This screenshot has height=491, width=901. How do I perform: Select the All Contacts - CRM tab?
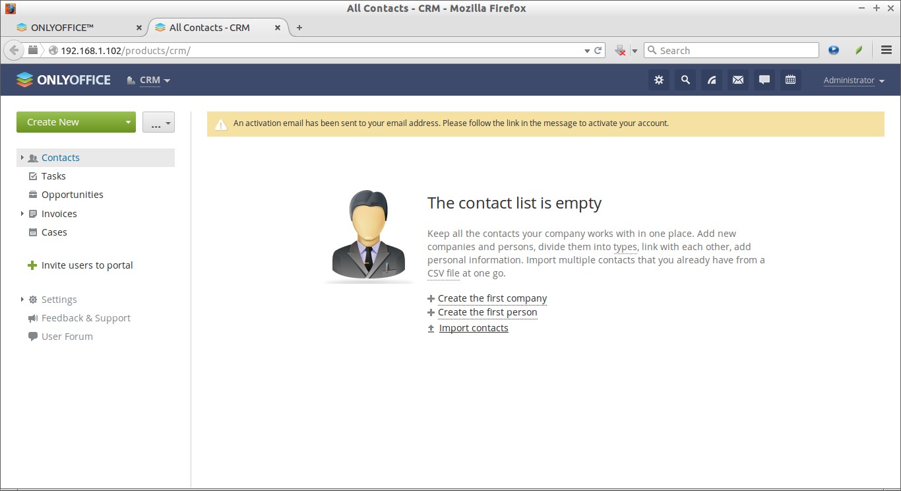218,28
